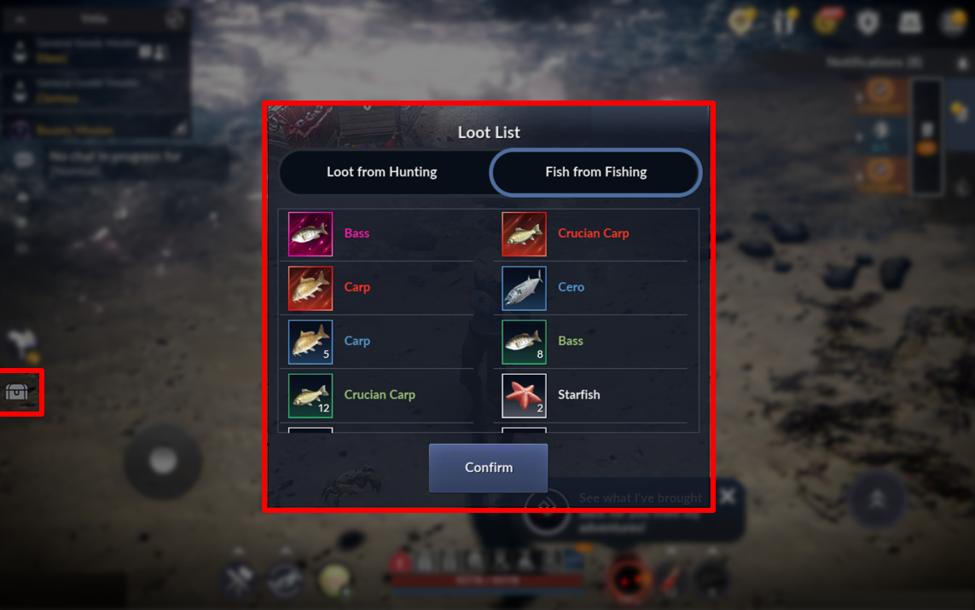Click the Loot List title header

pos(489,132)
